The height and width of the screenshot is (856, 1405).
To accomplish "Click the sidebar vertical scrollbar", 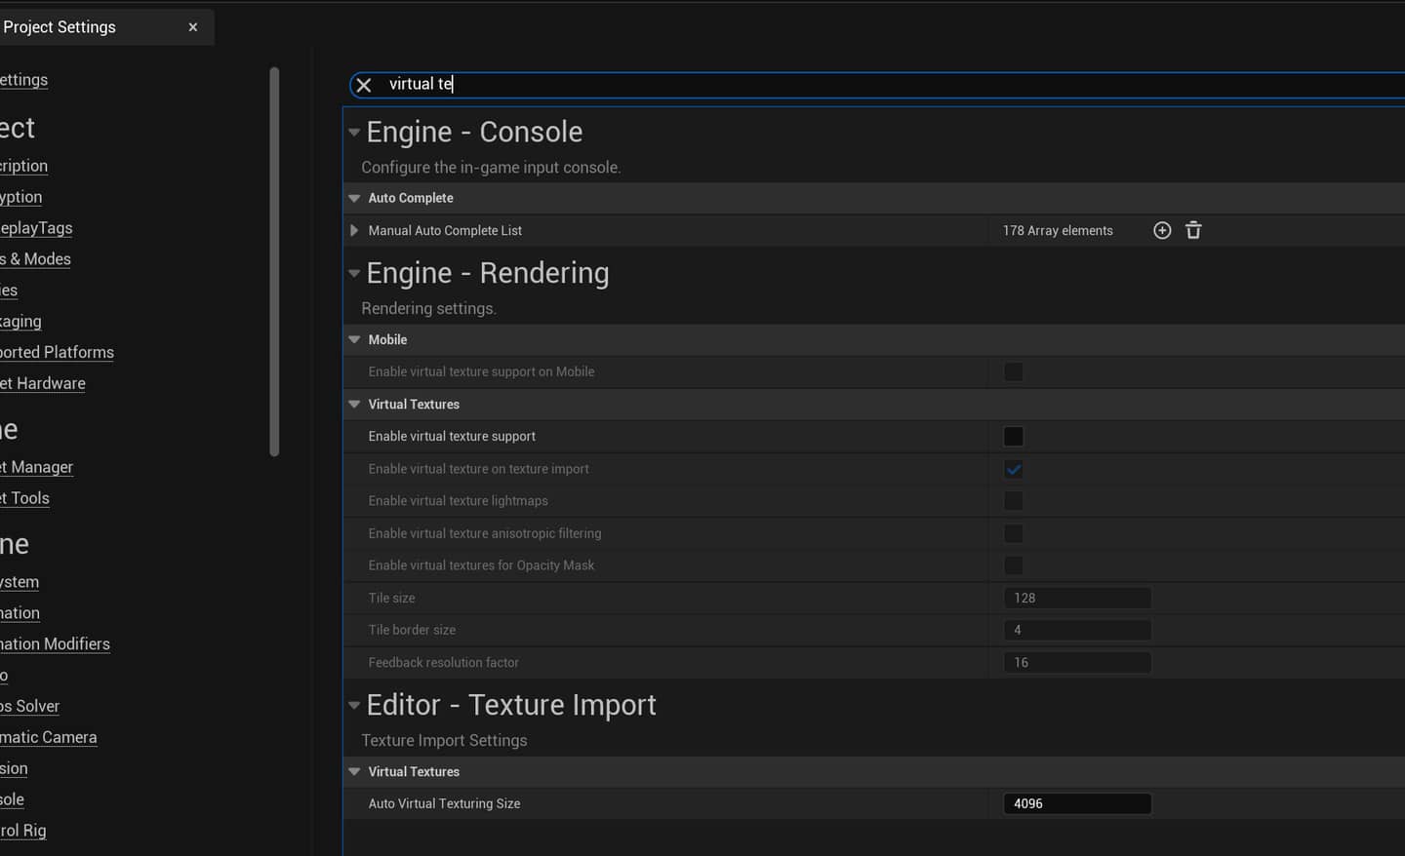I will point(274,261).
